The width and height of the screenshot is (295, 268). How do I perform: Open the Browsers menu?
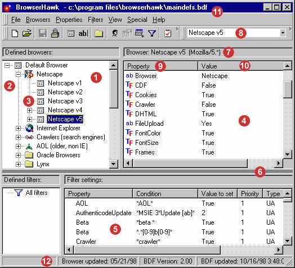point(38,20)
